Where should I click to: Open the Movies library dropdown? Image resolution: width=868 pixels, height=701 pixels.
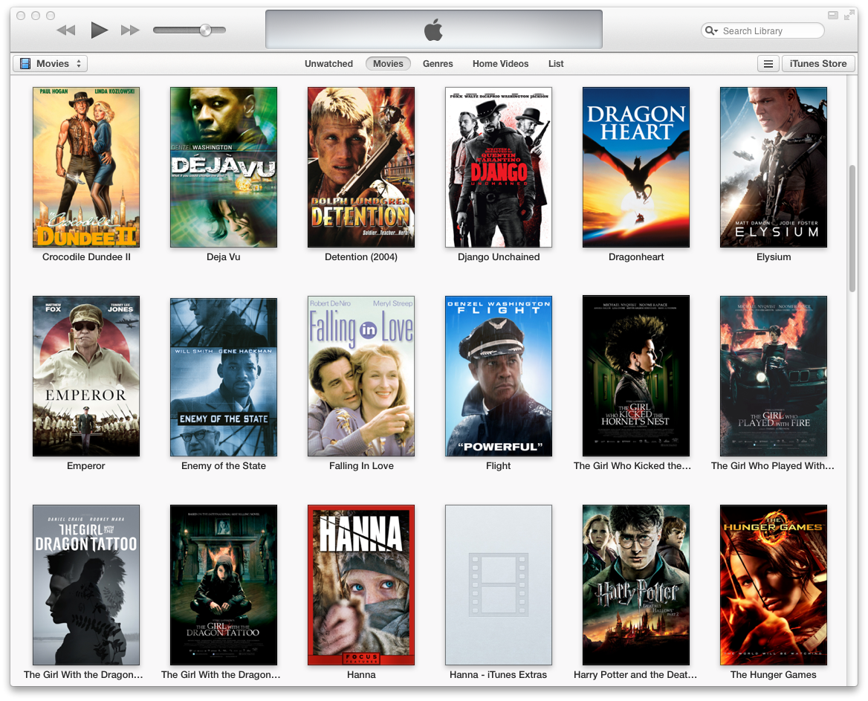(x=51, y=64)
